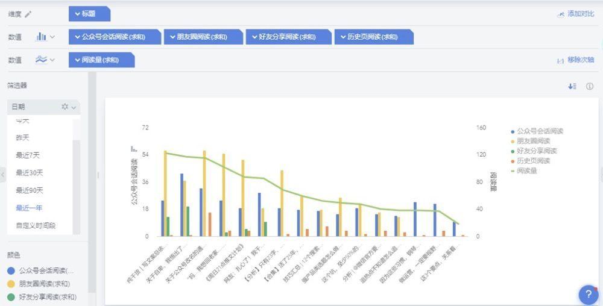Click the 日期 filter gear icon
Screen dimensions: 603x306
[65, 107]
